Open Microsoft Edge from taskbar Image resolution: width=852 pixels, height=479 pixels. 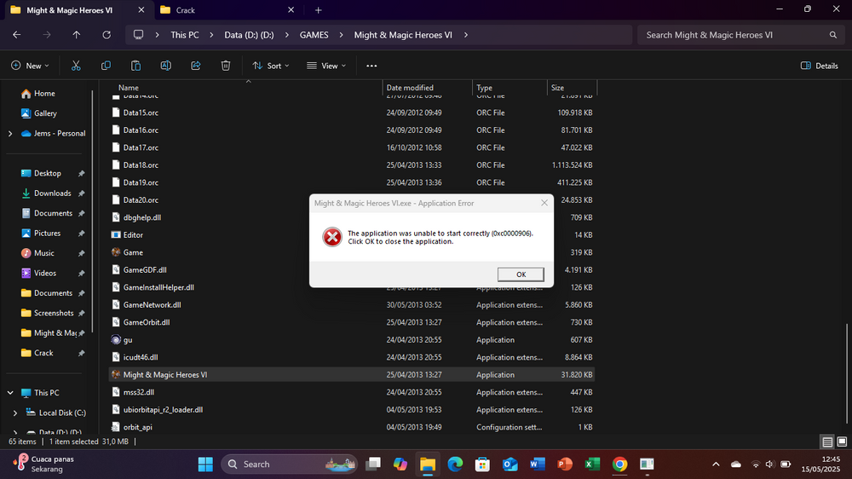(455, 464)
